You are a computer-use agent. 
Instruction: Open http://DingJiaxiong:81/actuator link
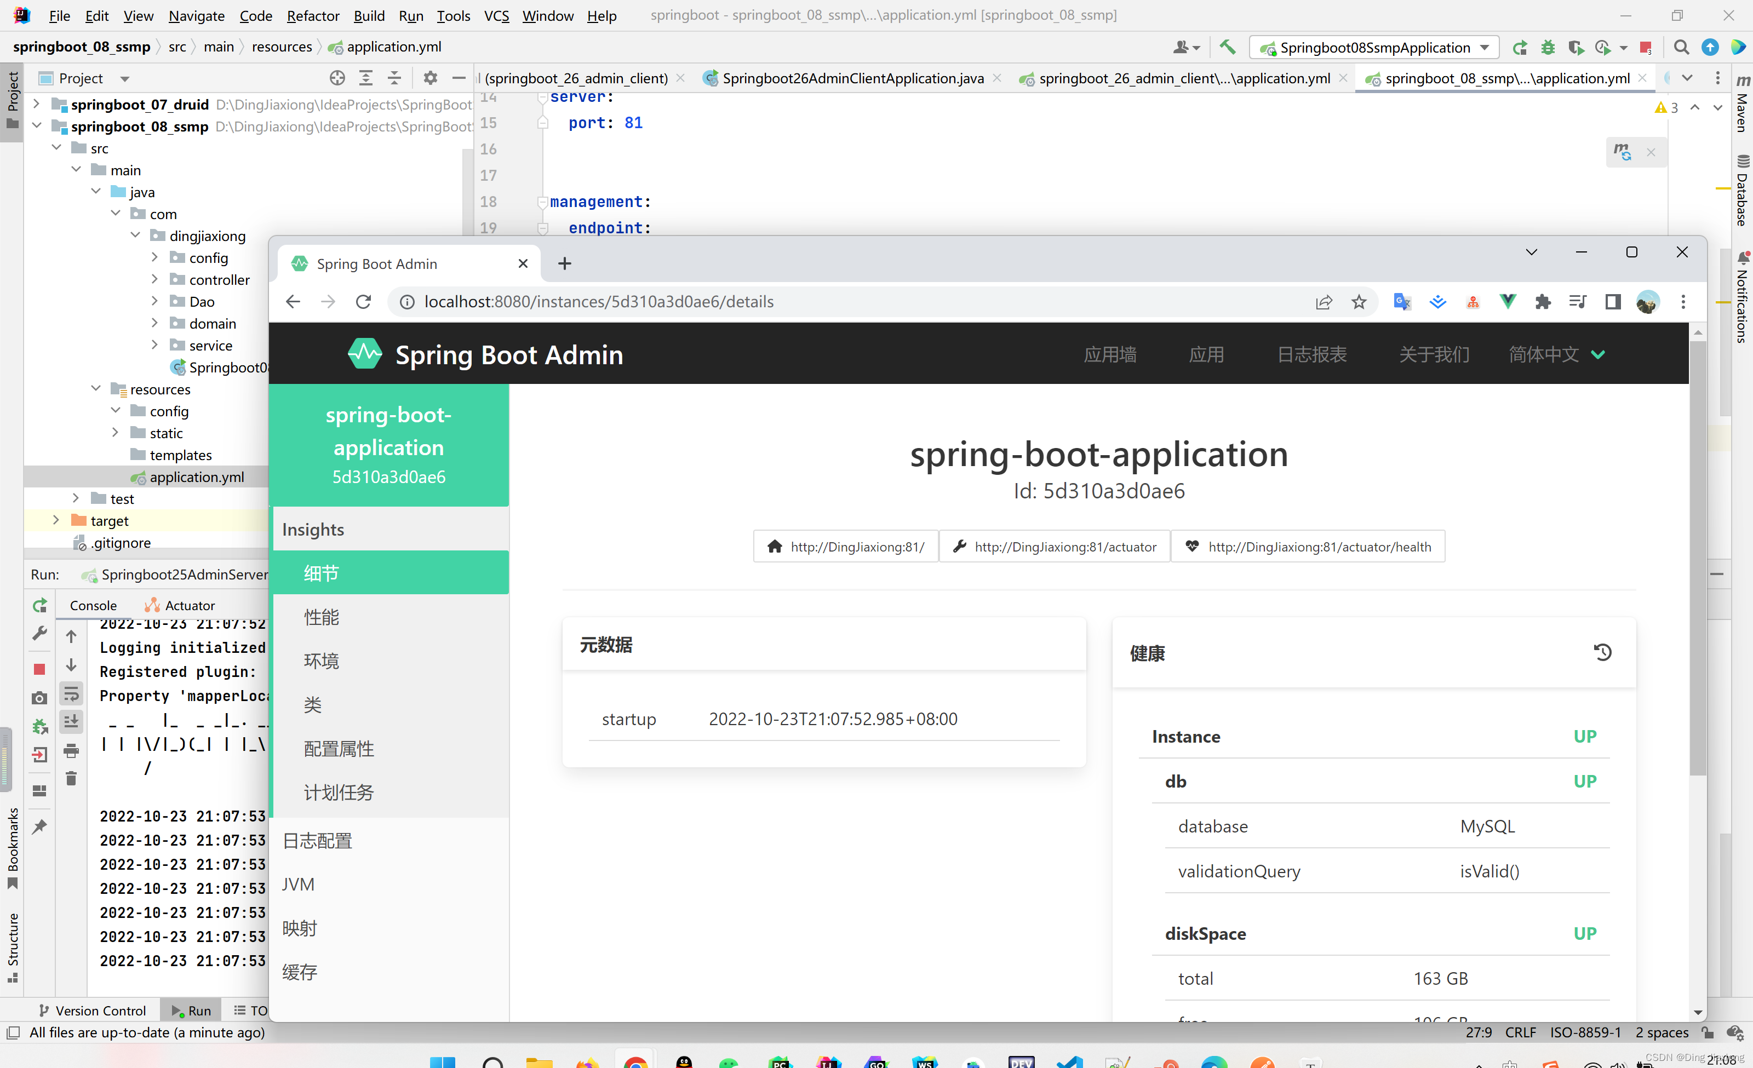pos(1055,546)
